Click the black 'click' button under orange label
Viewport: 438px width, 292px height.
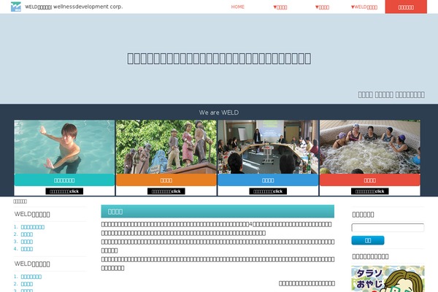click(x=166, y=191)
